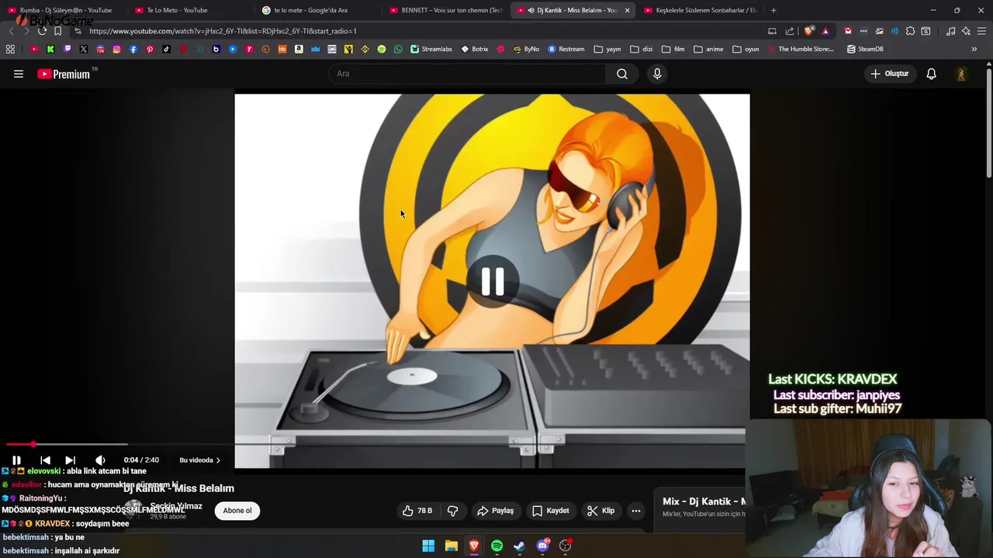993x558 pixels.
Task: Open browser extensions puzzle icon
Action: click(x=910, y=31)
